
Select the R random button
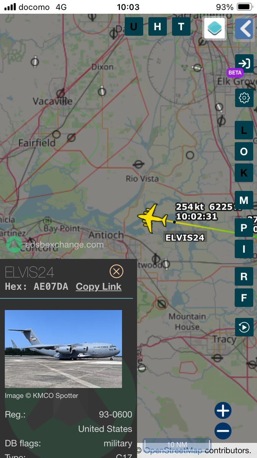(244, 277)
